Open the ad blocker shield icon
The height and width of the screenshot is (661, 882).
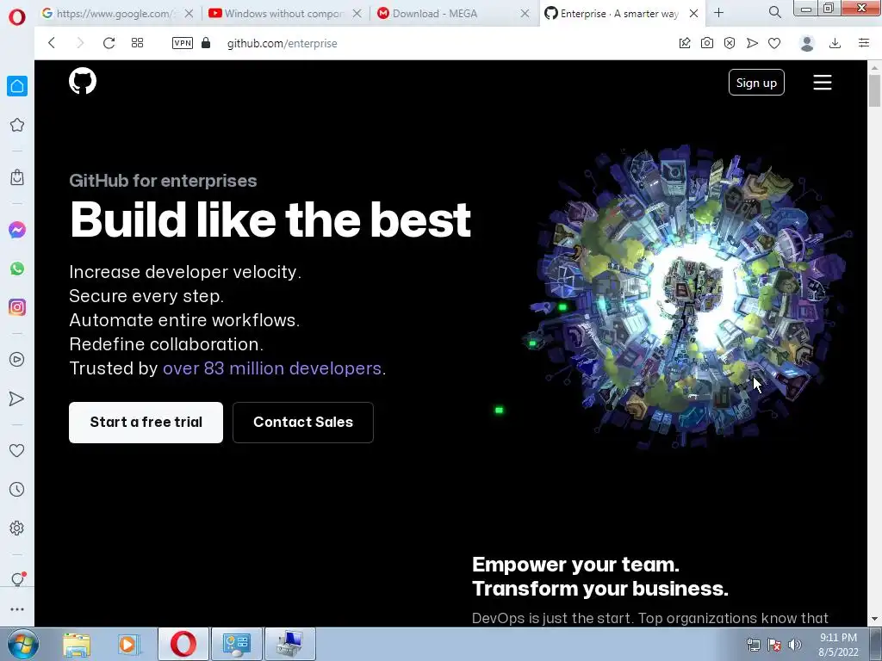click(x=730, y=43)
